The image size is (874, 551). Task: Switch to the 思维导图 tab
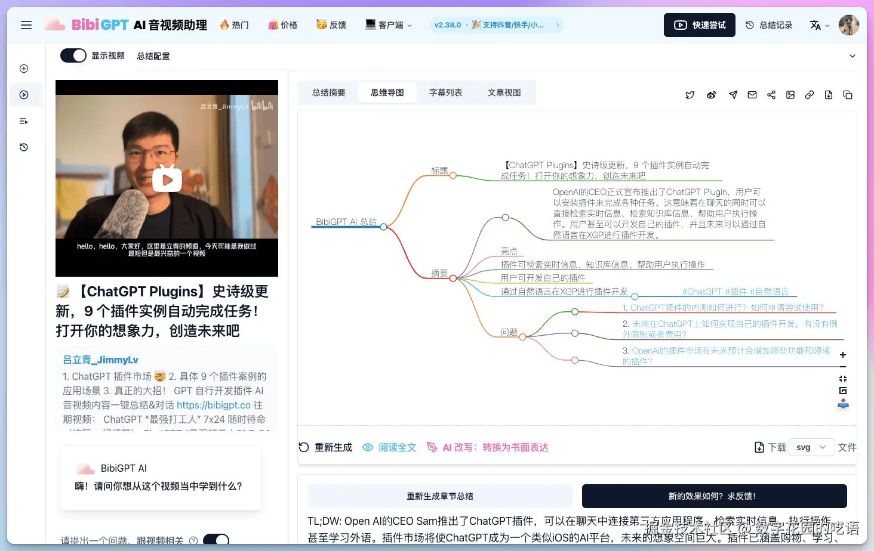[x=387, y=92]
